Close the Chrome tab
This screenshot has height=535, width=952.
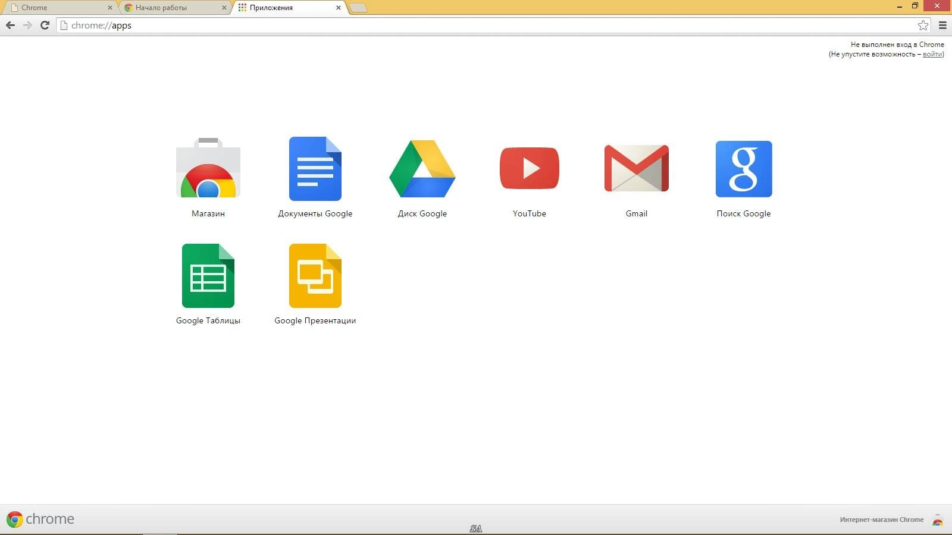pyautogui.click(x=109, y=8)
